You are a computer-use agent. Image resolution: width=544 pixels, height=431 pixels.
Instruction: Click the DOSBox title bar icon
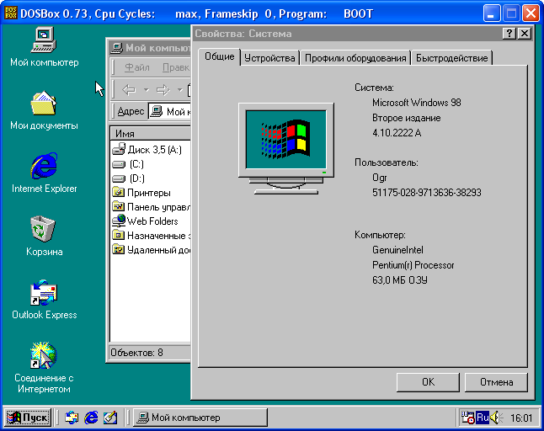[11, 13]
